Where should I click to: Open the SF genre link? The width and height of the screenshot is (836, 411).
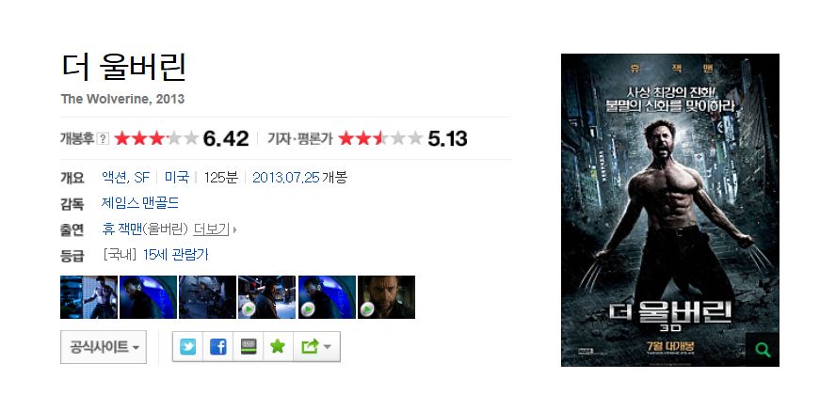(x=142, y=177)
